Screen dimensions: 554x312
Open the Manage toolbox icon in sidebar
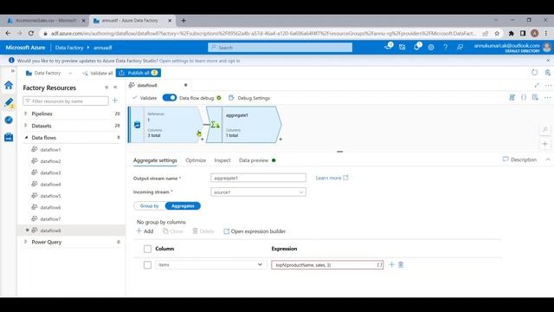pos(9,137)
